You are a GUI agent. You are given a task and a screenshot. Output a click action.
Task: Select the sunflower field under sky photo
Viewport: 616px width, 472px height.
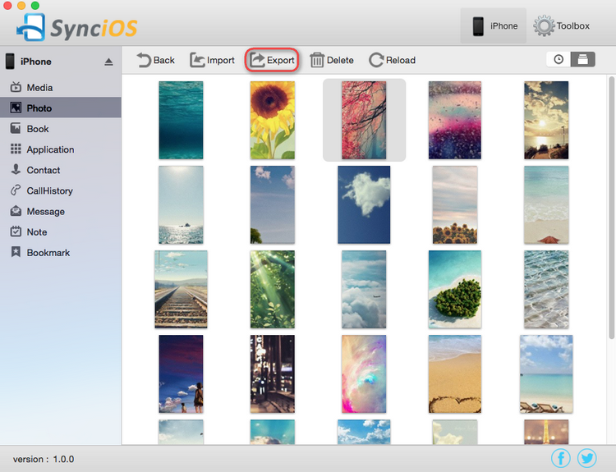pyautogui.click(x=454, y=204)
